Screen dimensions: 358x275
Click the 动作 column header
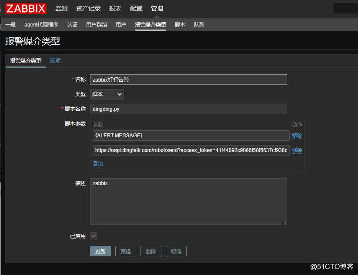(297, 125)
